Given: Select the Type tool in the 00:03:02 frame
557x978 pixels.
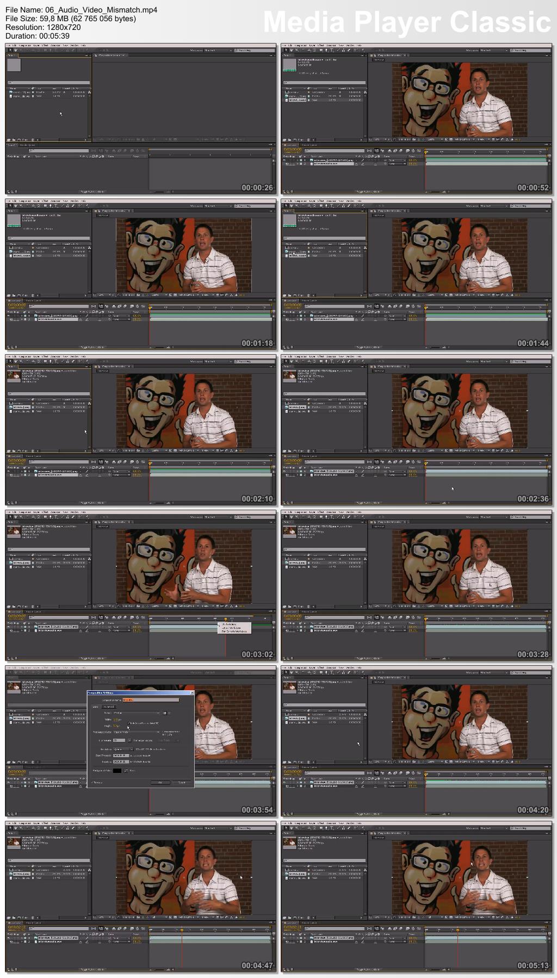Looking at the screenshot, I should (x=56, y=517).
